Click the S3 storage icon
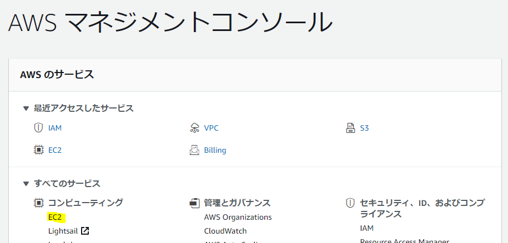This screenshot has height=243, width=508. coord(350,128)
